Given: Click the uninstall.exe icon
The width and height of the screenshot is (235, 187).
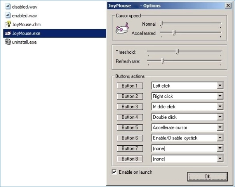Looking at the screenshot, I should pyautogui.click(x=8, y=42).
